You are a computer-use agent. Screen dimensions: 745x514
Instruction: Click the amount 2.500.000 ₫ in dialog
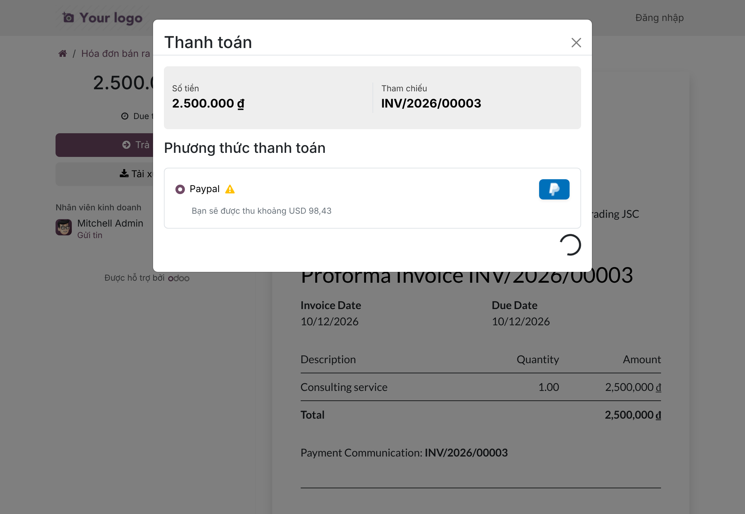point(208,103)
